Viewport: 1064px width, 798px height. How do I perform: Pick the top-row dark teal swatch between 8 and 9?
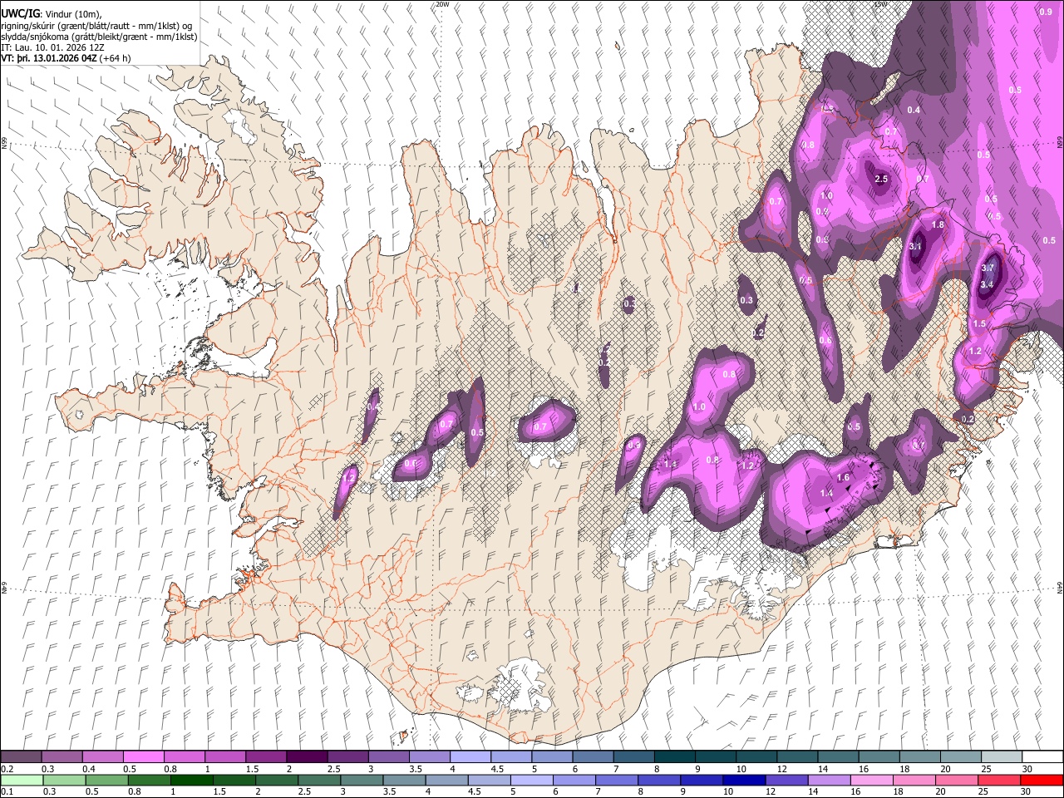(675, 757)
